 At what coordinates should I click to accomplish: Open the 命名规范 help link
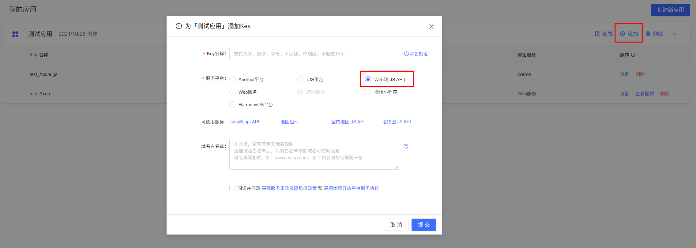[x=416, y=54]
